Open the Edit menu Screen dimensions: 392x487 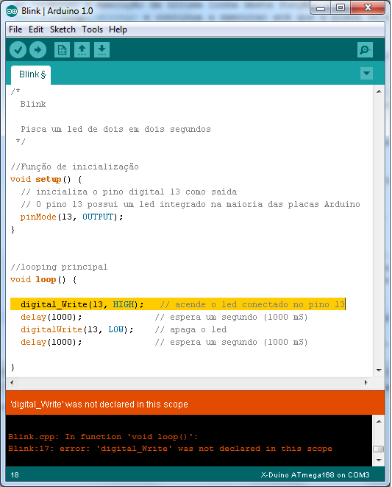tap(36, 29)
